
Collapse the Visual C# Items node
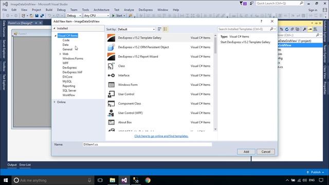pos(56,35)
